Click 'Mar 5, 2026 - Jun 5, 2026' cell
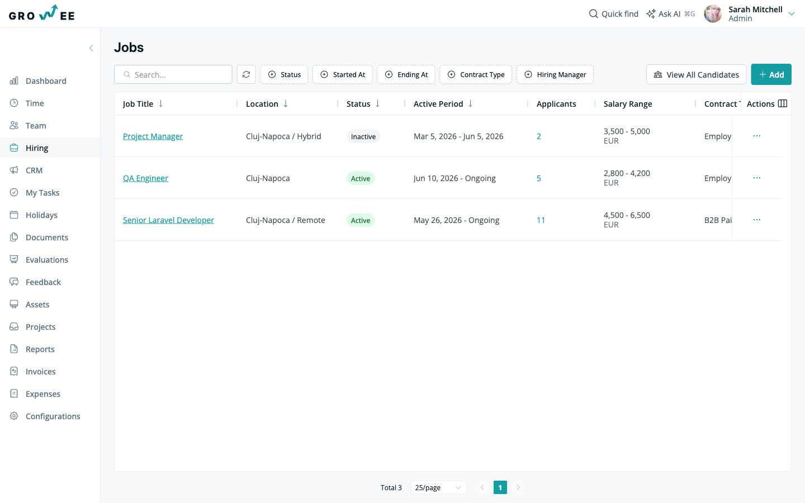The height and width of the screenshot is (503, 805). point(458,136)
